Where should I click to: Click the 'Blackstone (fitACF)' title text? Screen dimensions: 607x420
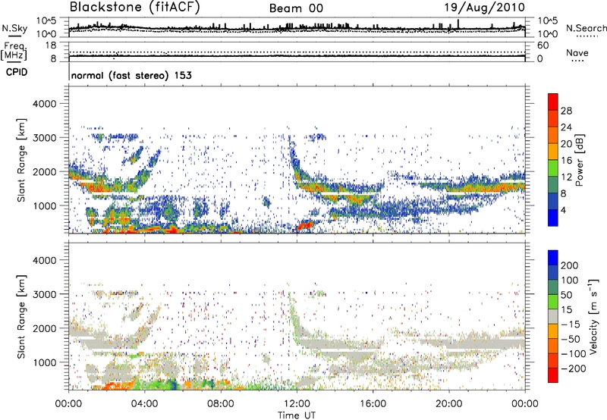coord(134,8)
